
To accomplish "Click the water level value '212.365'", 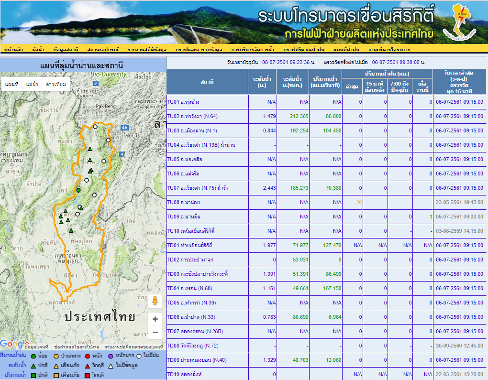I will [299, 116].
